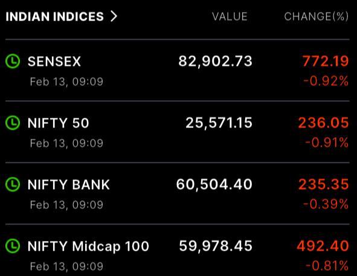This screenshot has width=357, height=276.
Task: Click the clock icon beside NIFTY Midcap 100
Action: pos(13,246)
